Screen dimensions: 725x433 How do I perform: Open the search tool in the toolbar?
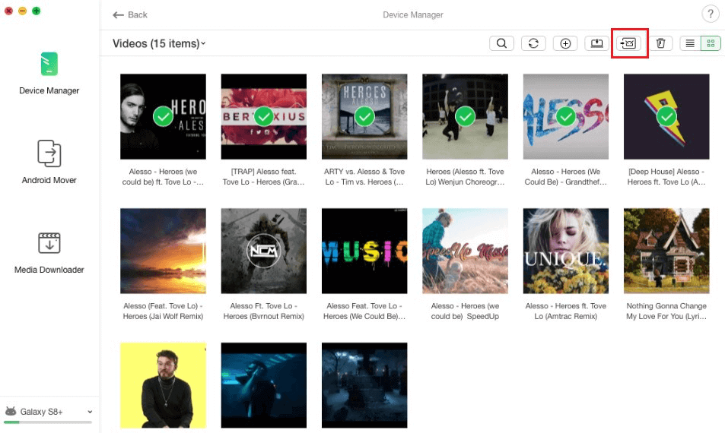[x=501, y=43]
